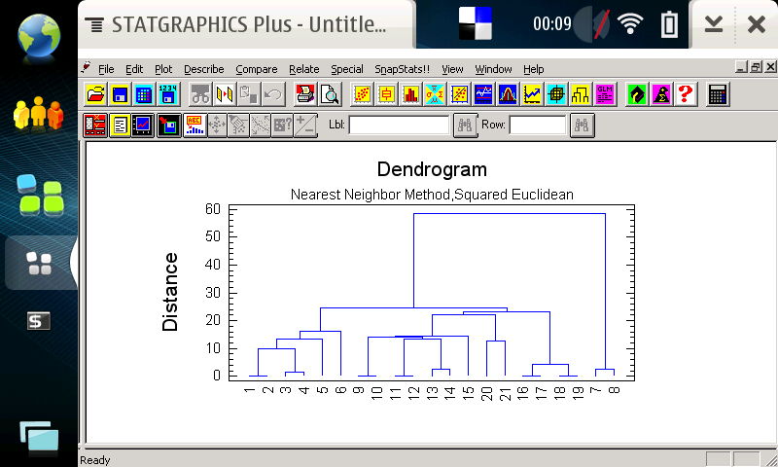Viewport: 778px width, 467px height.
Task: Click the binoculars button beside Lbl field
Action: pyautogui.click(x=465, y=125)
